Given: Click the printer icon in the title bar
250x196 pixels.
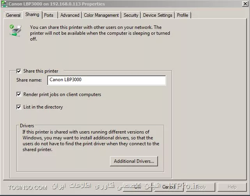Looking at the screenshot, I should 4,4.
